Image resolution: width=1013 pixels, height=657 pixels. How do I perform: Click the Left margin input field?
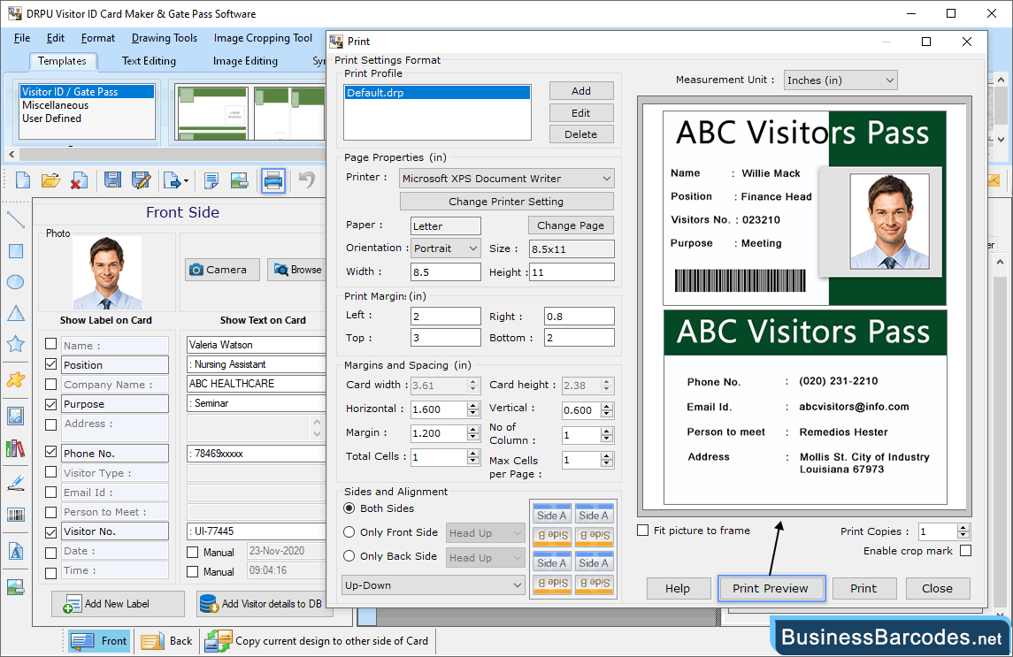(446, 316)
